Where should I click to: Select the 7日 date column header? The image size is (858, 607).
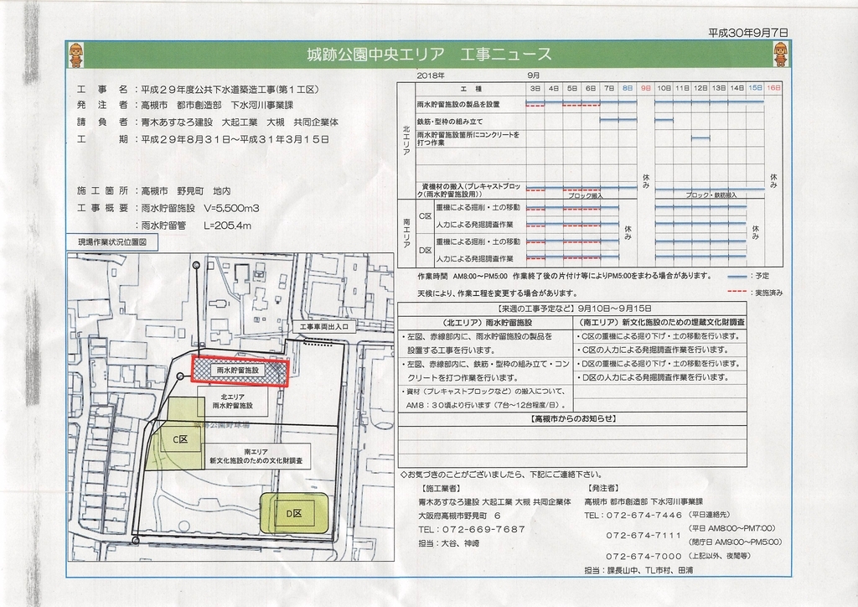[609, 88]
